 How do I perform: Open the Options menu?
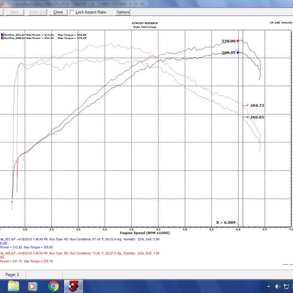(x=123, y=12)
